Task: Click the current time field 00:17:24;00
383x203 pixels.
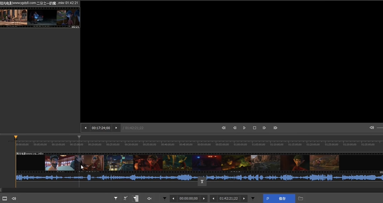Action: point(101,128)
